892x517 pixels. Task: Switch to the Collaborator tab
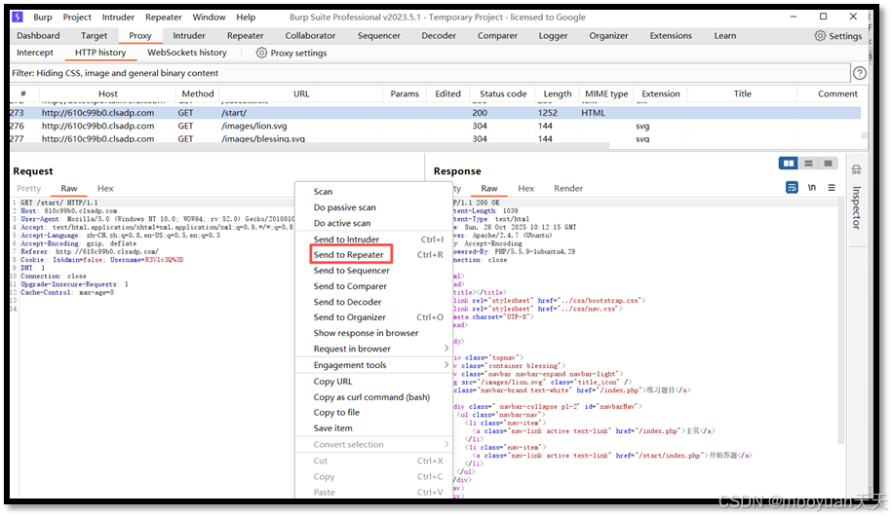[x=310, y=35]
